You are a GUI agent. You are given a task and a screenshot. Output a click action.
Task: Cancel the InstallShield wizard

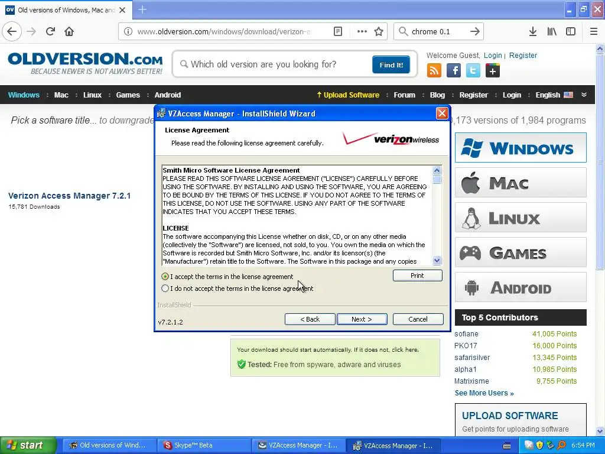[418, 319]
